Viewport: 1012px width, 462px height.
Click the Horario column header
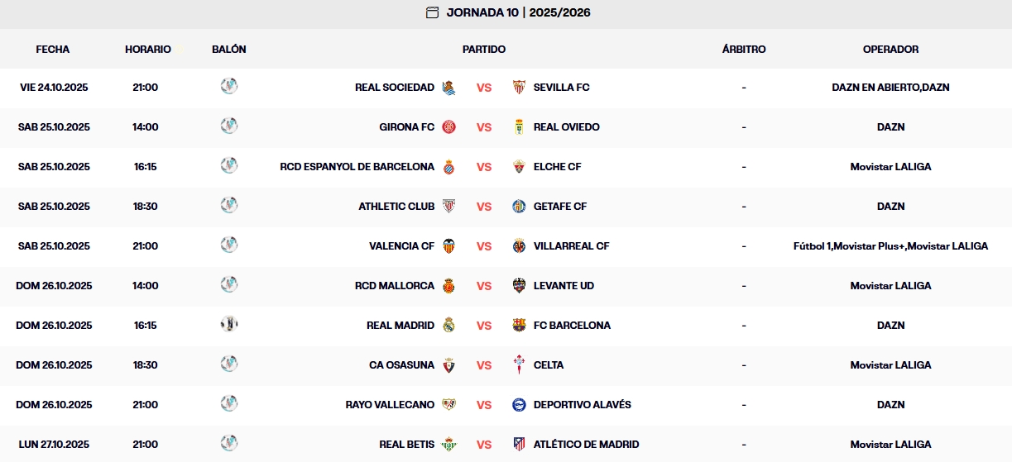click(148, 50)
